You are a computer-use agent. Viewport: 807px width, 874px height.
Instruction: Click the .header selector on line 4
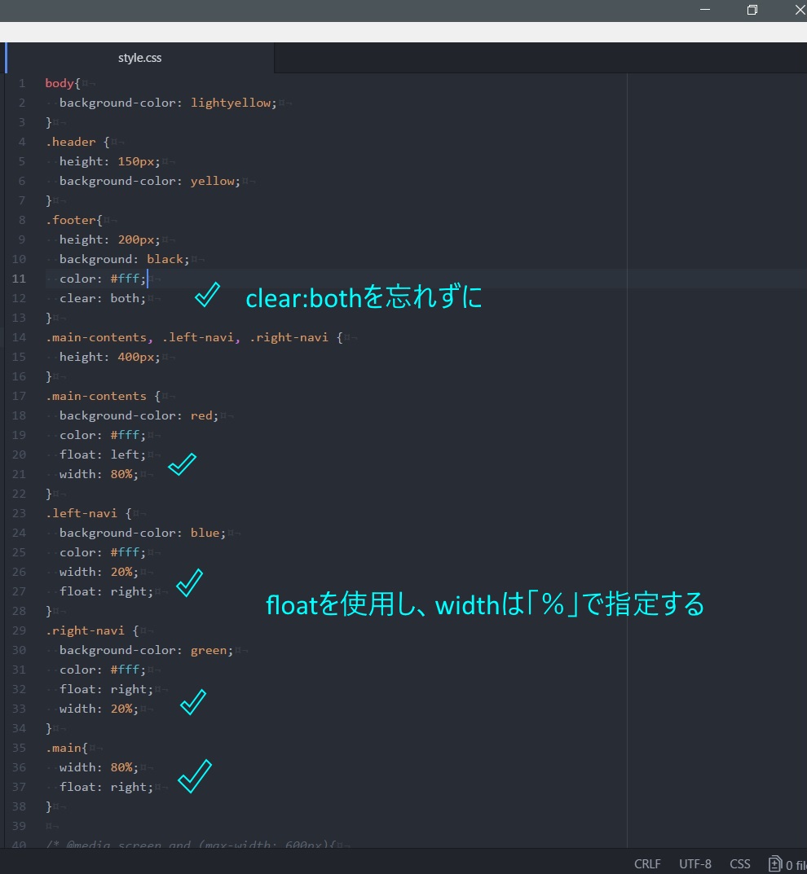[70, 142]
